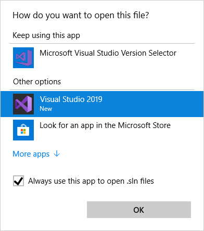Click the empty space right of Version Selector
The height and width of the screenshot is (231, 204).
pos(189,58)
